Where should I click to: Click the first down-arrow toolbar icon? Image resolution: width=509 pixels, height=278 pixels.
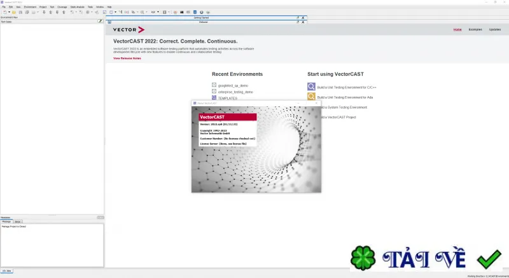tap(44, 12)
